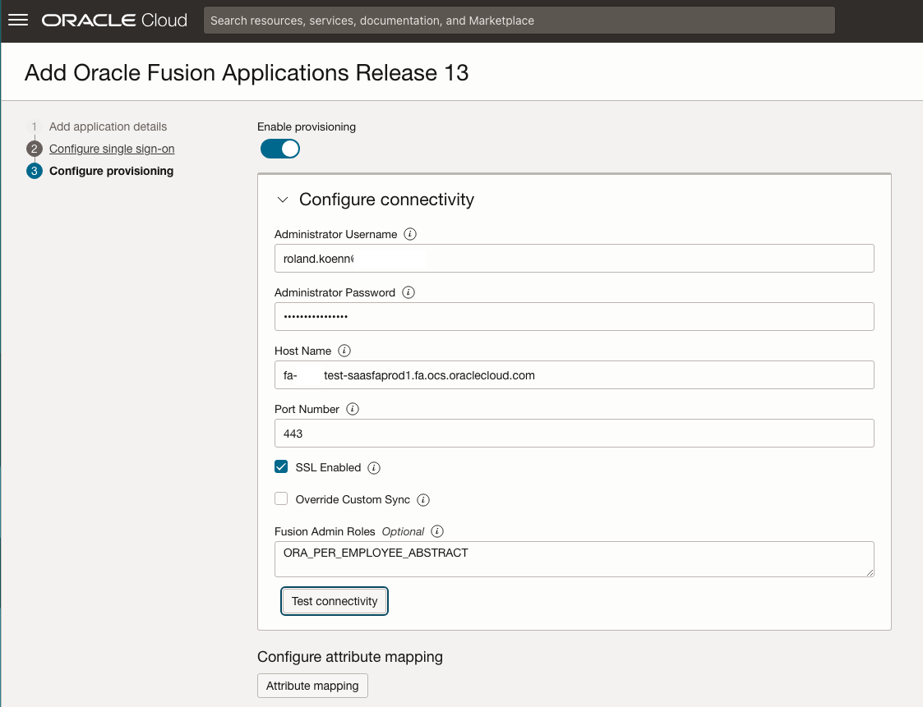Select the Configure provisioning step
Screen dimensions: 923x707
111,171
